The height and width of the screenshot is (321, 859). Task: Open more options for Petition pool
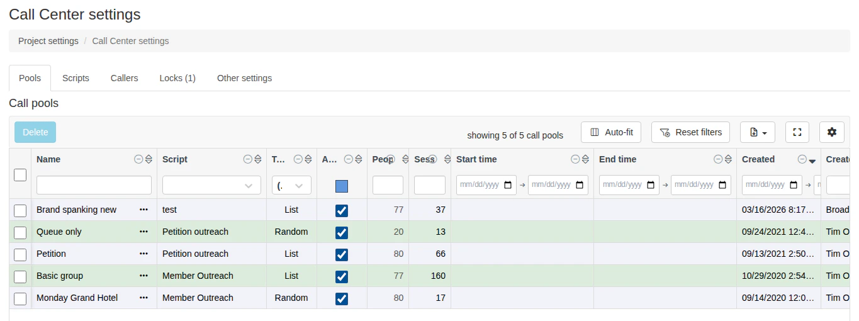[144, 254]
